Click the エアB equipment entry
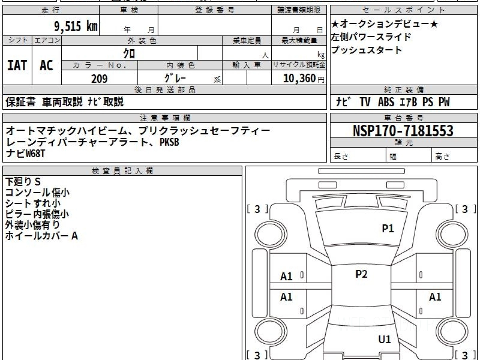Viewport: 480px width, 360px height. [x=408, y=102]
